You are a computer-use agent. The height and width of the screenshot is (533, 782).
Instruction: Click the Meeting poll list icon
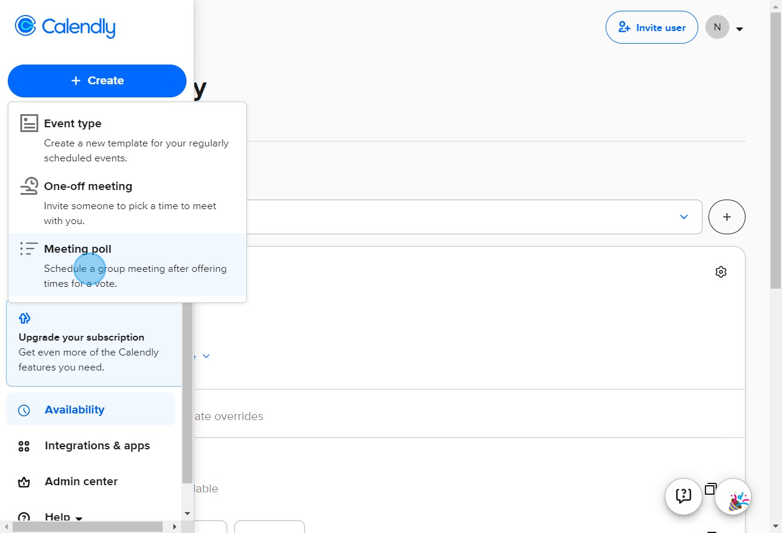pyautogui.click(x=29, y=249)
